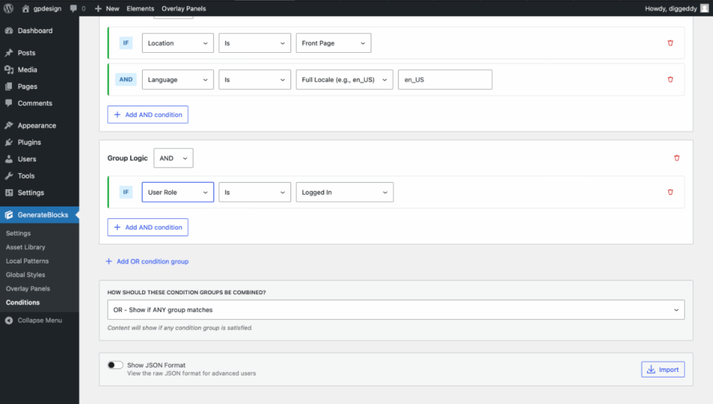Click the GenerateBlocks logo icon
713x404 pixels.
pos(8,215)
